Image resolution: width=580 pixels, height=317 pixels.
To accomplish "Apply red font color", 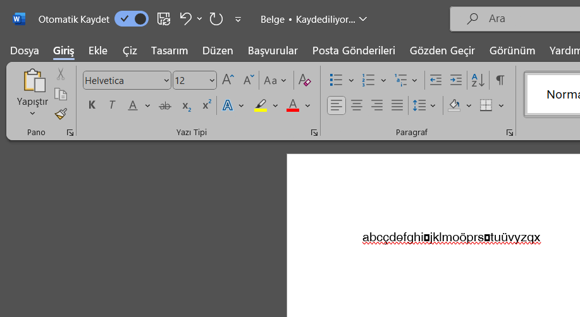I will 293,105.
